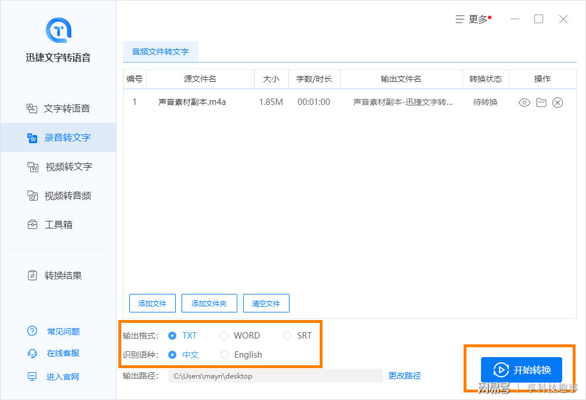Click the 在线客服 headset icon
This screenshot has width=586, height=400.
[x=32, y=353]
